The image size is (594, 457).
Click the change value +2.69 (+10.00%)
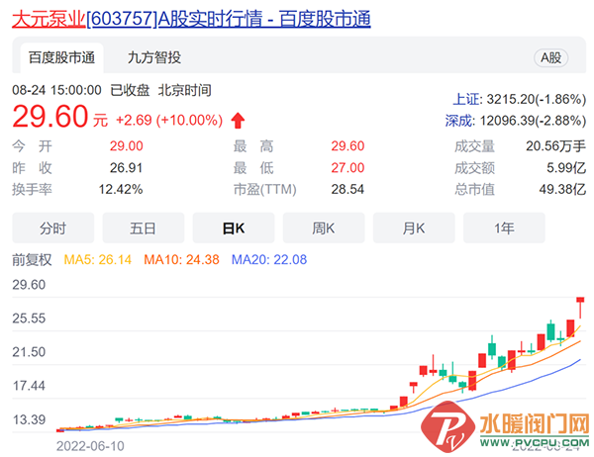pyautogui.click(x=169, y=121)
